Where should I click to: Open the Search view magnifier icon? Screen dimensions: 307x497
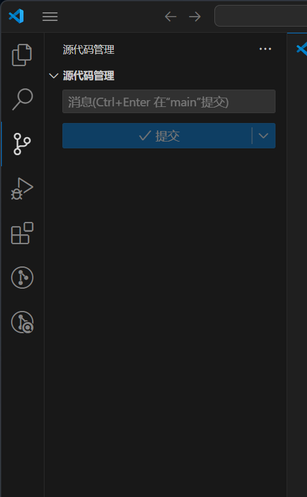(x=22, y=100)
